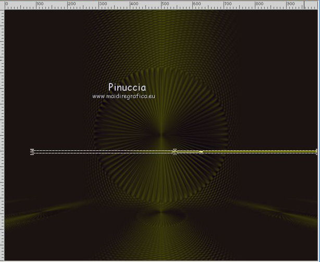
Task: Click the horizontal ruler at the 500 mark
Action: pyautogui.click(x=162, y=5)
